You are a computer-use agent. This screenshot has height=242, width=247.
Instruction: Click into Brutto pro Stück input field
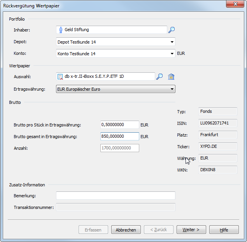tap(119, 125)
